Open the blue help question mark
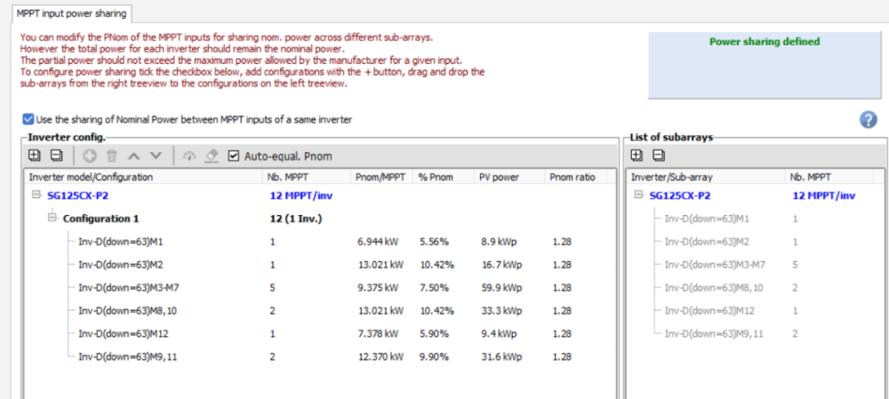This screenshot has width=889, height=399. (869, 120)
